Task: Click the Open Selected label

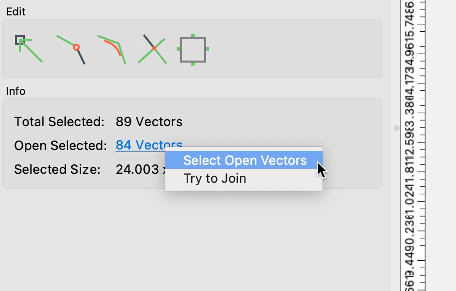Action: [x=61, y=145]
